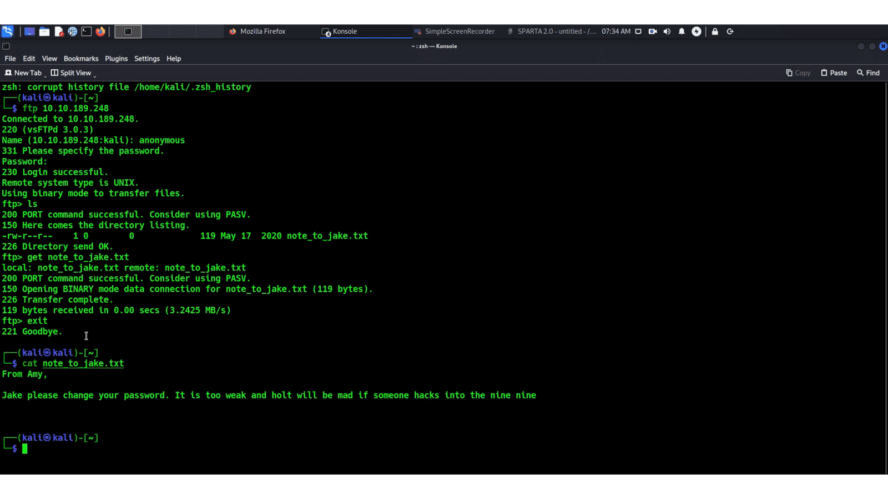Click the '331 Please specify the password.' line
Screen dimensions: 888x499
[83, 151]
